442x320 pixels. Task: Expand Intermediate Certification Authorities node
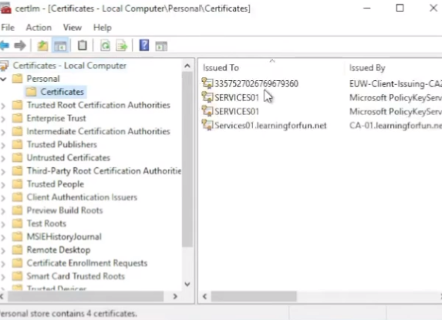click(3, 132)
